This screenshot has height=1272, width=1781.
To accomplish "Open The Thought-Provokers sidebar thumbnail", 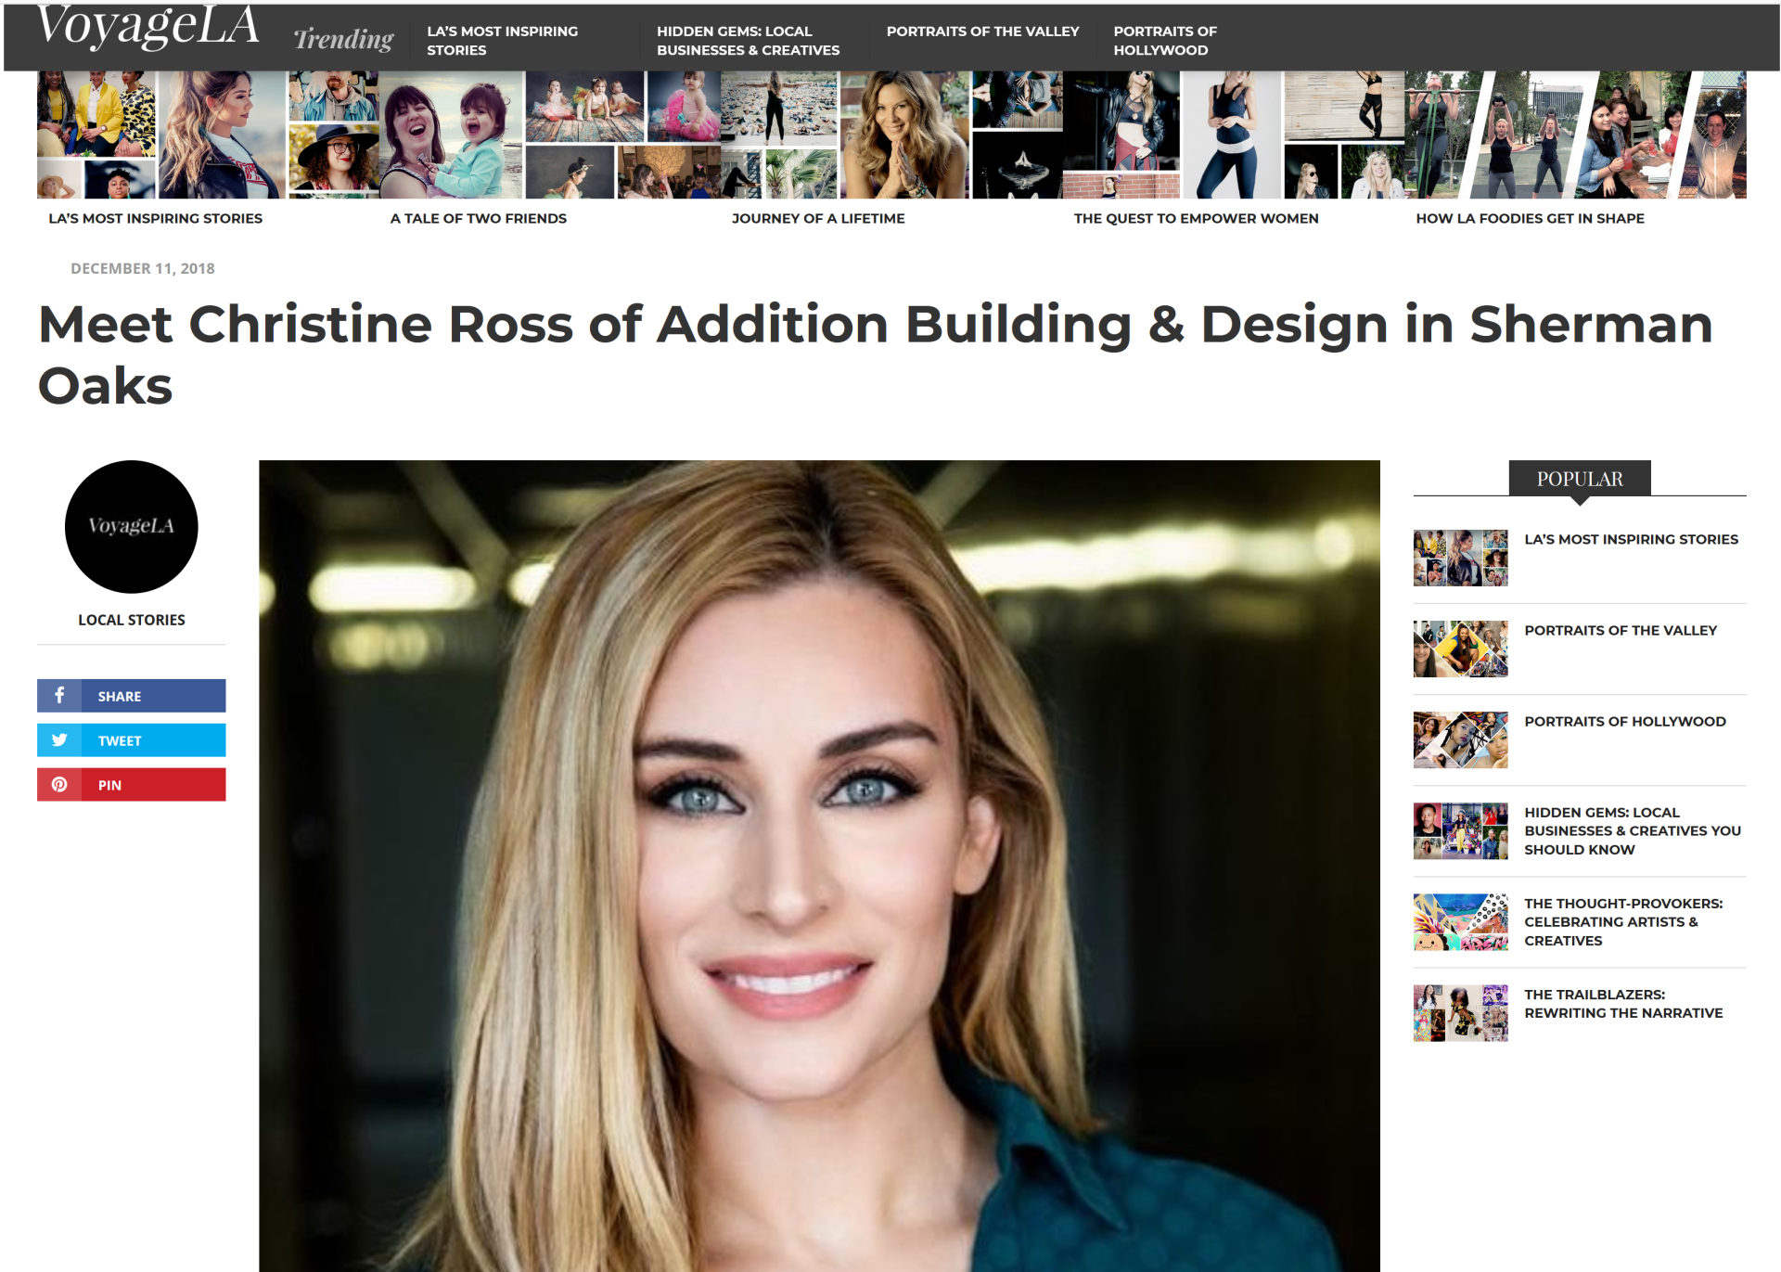I will (1460, 921).
